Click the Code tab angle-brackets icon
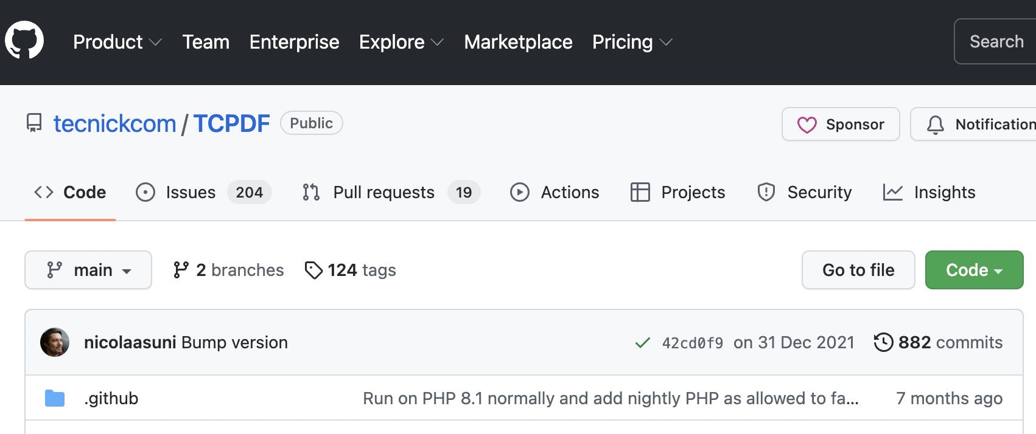The height and width of the screenshot is (434, 1036). 44,192
